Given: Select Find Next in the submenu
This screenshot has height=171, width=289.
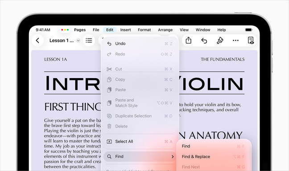Looking at the screenshot, I should click(x=214, y=167).
